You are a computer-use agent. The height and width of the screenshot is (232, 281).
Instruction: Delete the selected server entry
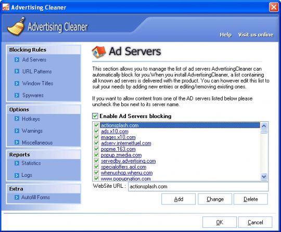click(x=251, y=199)
